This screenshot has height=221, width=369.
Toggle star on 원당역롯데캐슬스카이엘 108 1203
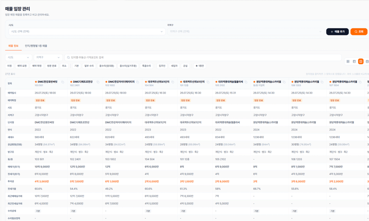coord(292,82)
